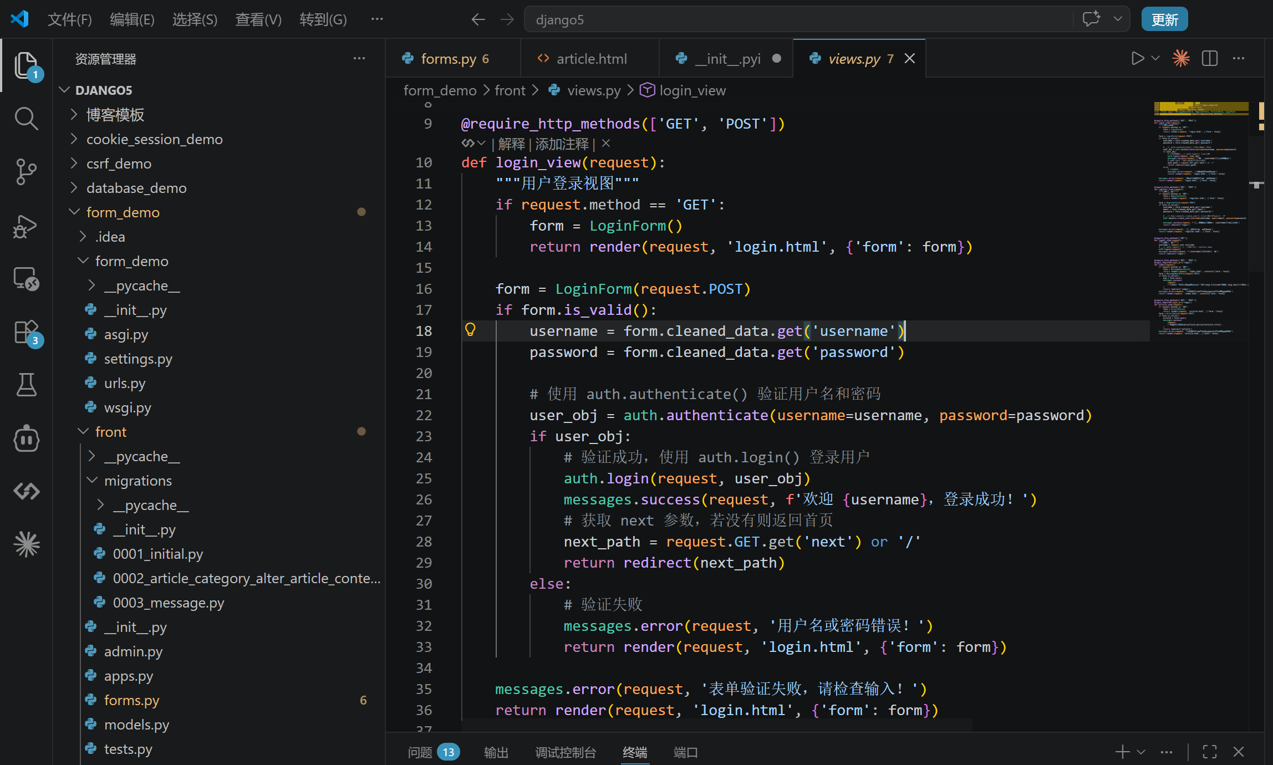Collapse the migrations folder
The image size is (1273, 765).
pos(138,481)
